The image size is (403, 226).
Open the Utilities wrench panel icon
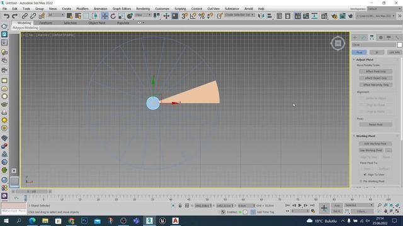(397, 38)
